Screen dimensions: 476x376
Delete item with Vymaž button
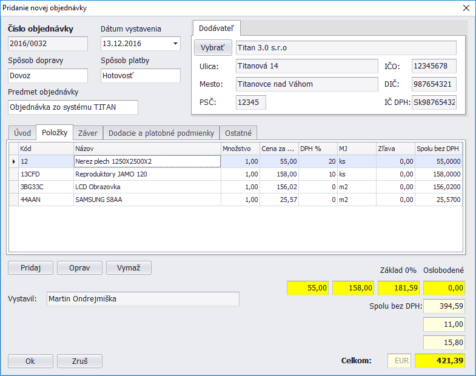[x=129, y=268]
